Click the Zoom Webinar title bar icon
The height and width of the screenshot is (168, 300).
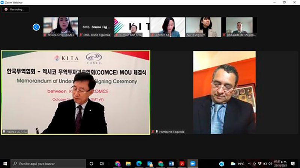pos(2,3)
